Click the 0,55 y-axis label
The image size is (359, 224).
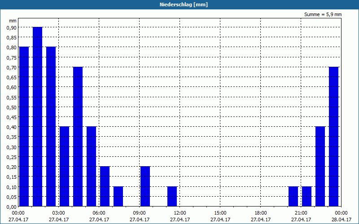[x=11, y=97]
